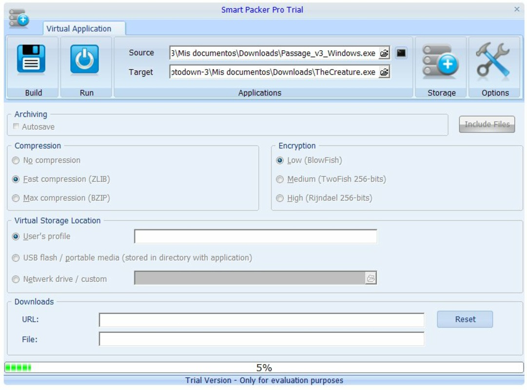Select Medium (TwoFish 256-bits) encryption
The height and width of the screenshot is (390, 527).
click(279, 179)
